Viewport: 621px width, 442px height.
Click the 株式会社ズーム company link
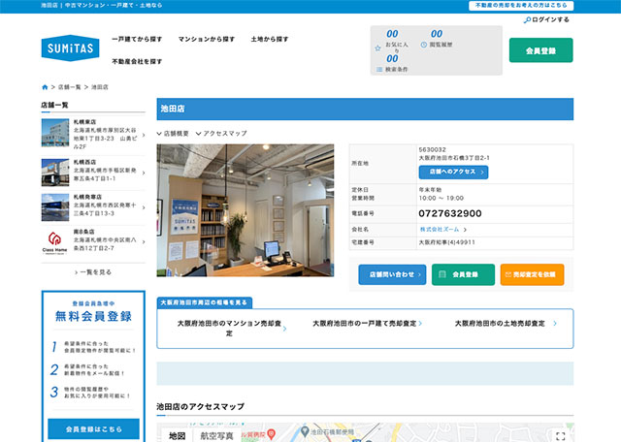pos(440,230)
